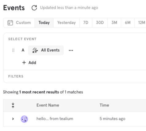The image size is (146, 131).
Task: Collapse all rows with arrows icon
Action: [13, 105]
